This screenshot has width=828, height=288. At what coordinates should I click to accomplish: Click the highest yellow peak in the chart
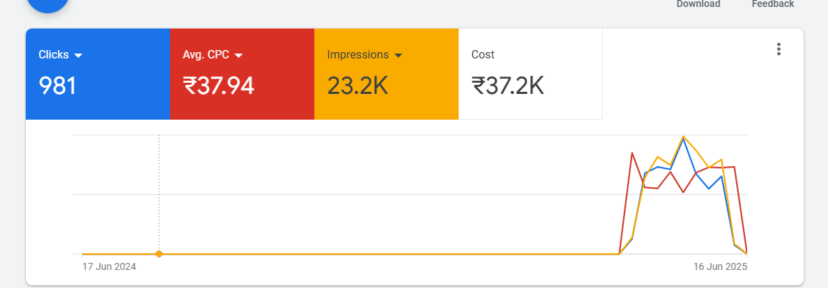tap(683, 136)
